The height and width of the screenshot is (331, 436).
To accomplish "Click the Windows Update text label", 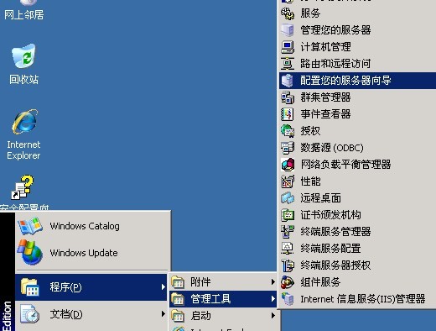I will (84, 253).
